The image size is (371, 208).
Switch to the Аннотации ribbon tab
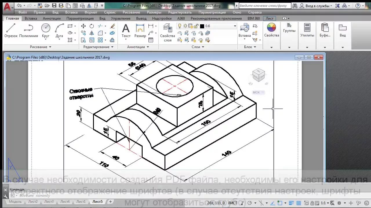[52, 18]
